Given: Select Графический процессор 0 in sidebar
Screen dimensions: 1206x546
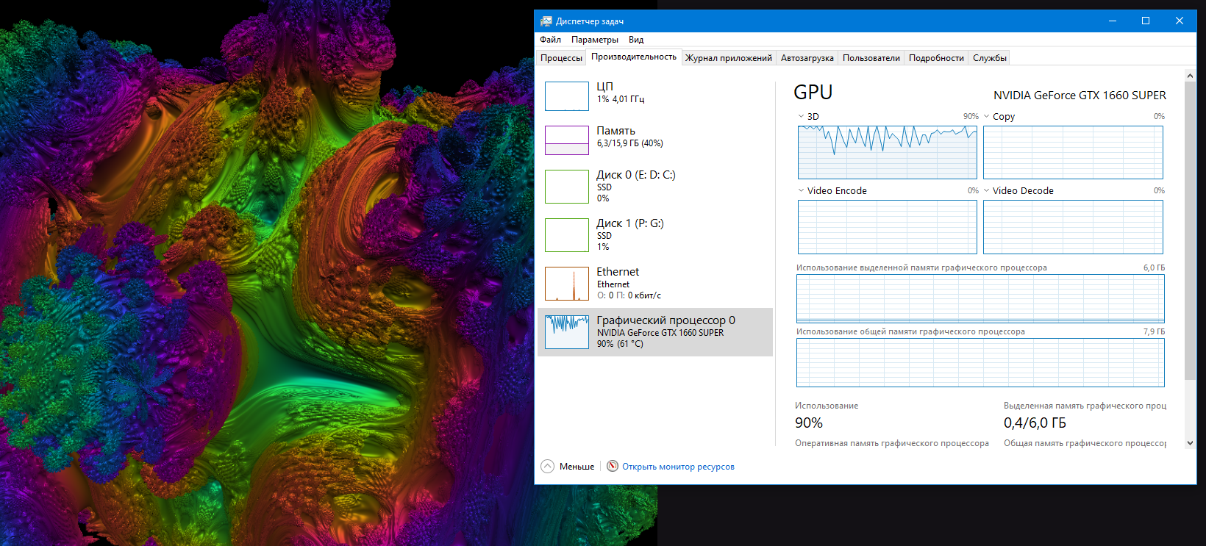Looking at the screenshot, I should point(654,332).
